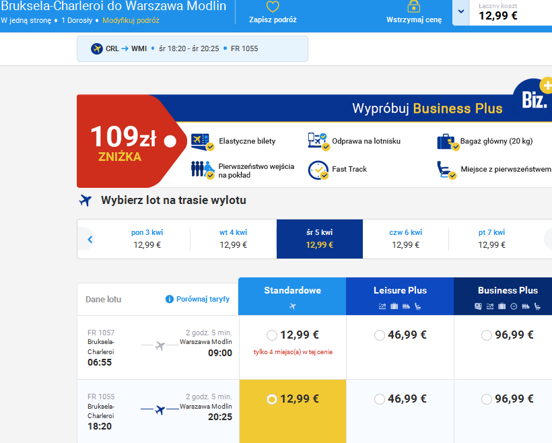Image resolution: width=552 pixels, height=443 pixels.
Task: Select the śr 5 kwi date tab
Action: 320,239
